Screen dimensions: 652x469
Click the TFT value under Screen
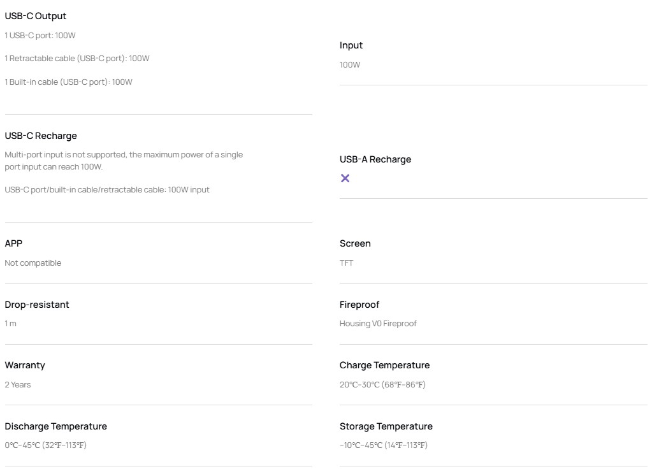tap(346, 263)
